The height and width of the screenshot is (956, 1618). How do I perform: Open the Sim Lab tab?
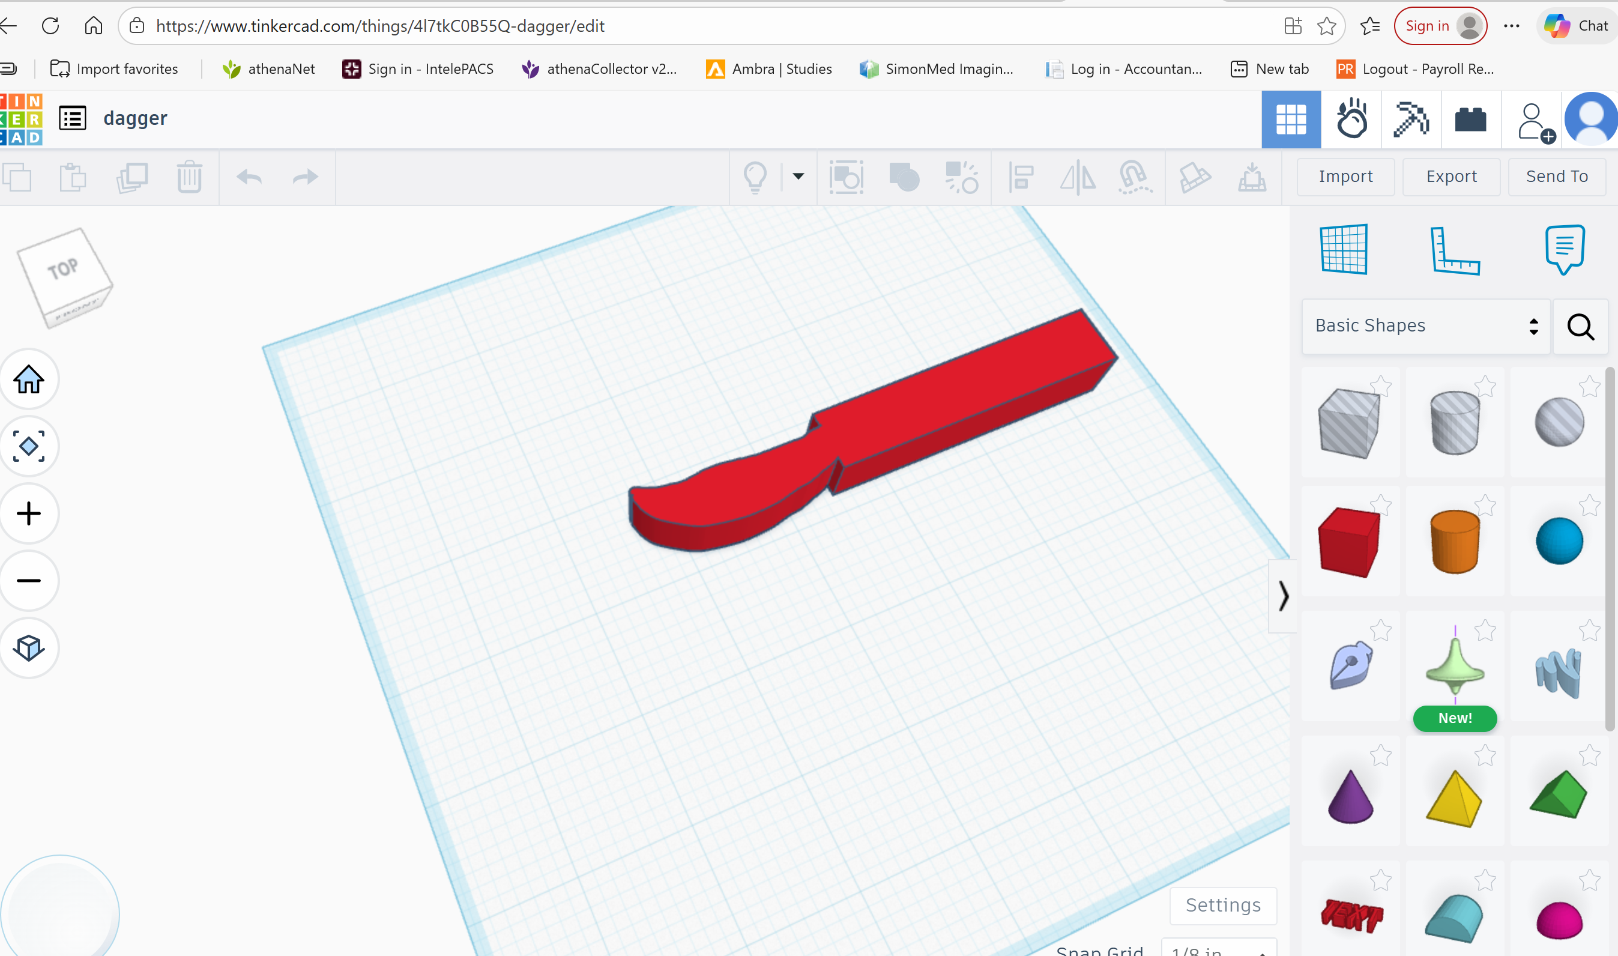1351,119
